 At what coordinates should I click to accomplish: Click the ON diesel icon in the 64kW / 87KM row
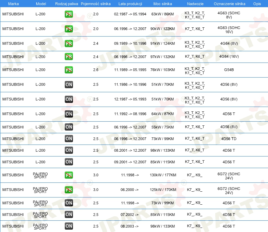[69, 114]
